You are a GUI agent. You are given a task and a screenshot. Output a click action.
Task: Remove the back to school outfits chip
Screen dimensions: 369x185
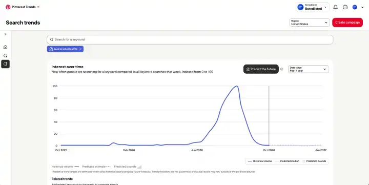coord(80,49)
